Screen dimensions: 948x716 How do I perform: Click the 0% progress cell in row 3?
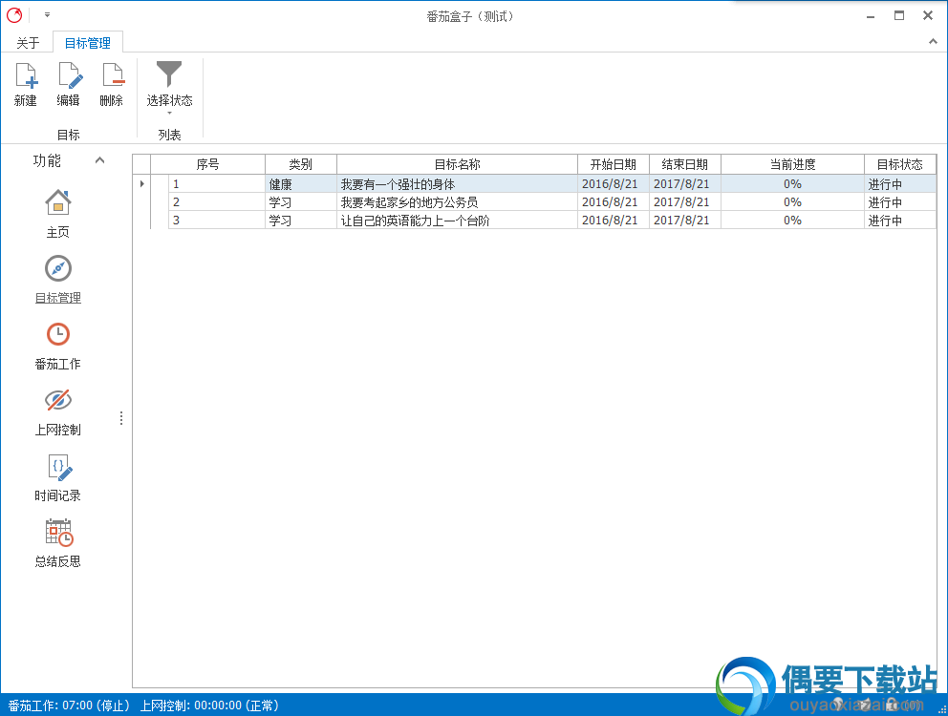coord(792,221)
